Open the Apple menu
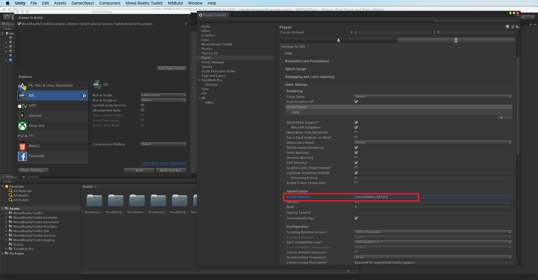 [8, 3]
